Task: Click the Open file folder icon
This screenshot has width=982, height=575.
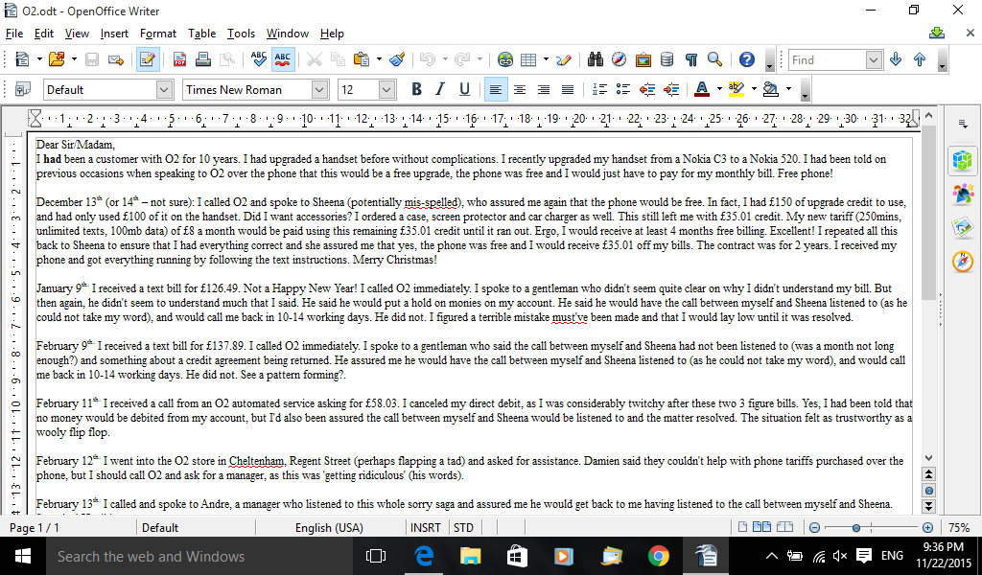Action: point(57,59)
